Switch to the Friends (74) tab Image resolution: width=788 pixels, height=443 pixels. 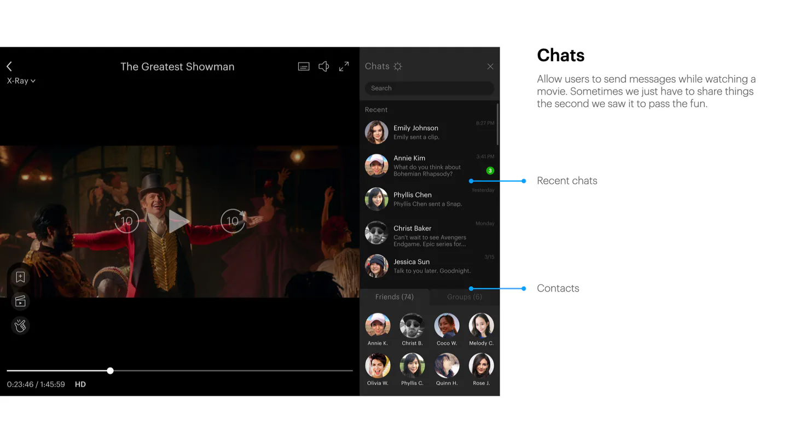pyautogui.click(x=395, y=297)
